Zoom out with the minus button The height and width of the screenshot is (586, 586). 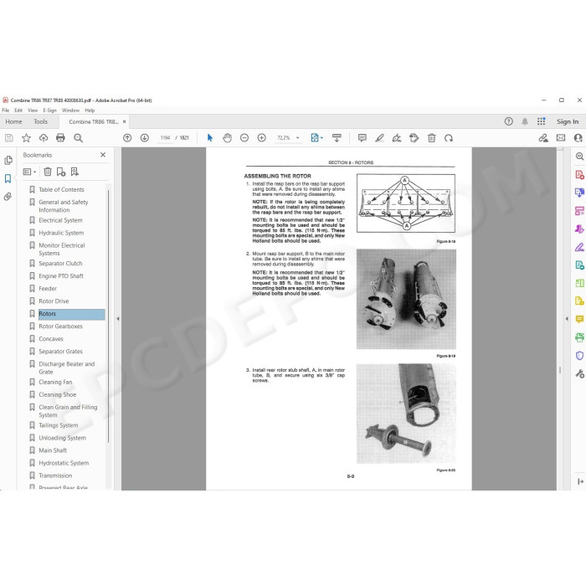[x=244, y=138]
